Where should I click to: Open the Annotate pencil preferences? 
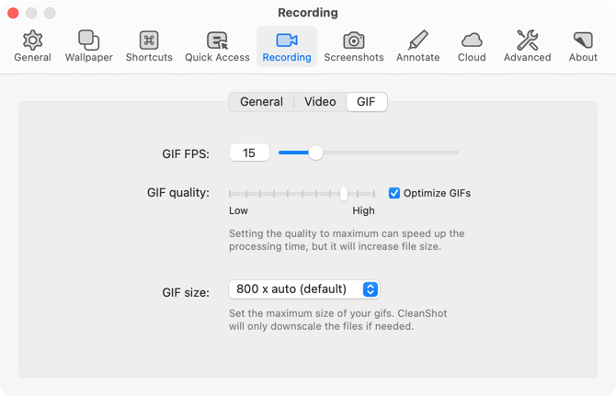pyautogui.click(x=417, y=40)
